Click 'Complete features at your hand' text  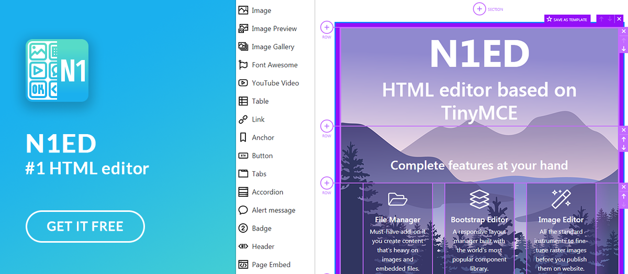click(x=479, y=165)
